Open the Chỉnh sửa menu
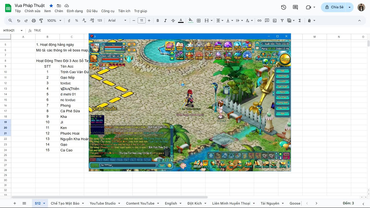The width and height of the screenshot is (370, 208). click(x=32, y=11)
